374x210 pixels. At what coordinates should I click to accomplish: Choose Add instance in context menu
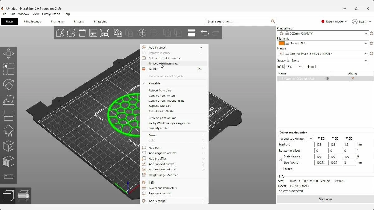(174, 47)
